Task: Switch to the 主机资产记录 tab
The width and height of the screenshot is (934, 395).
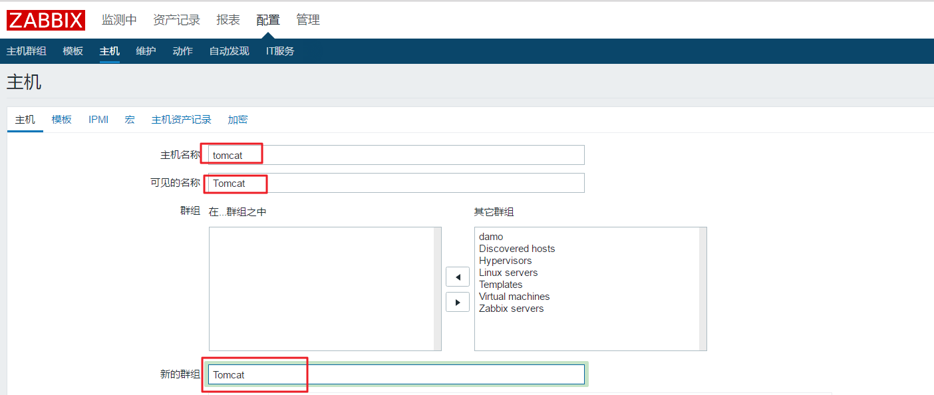Action: [182, 120]
